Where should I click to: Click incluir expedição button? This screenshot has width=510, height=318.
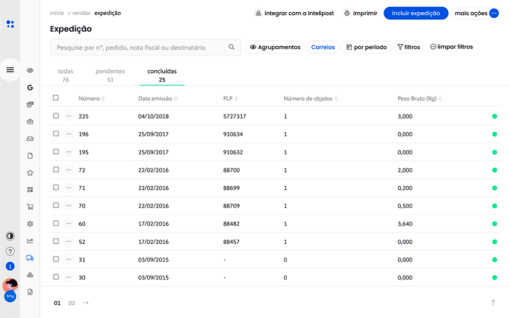pyautogui.click(x=416, y=13)
